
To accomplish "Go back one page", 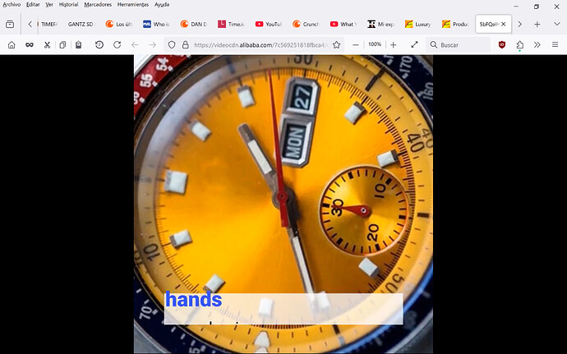I will [135, 45].
